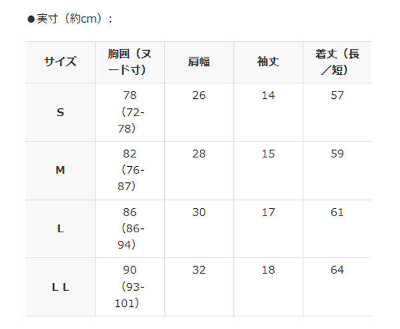Click the S chest value 78 (72-78)
Viewport: 400px width, 329px height.
click(130, 112)
